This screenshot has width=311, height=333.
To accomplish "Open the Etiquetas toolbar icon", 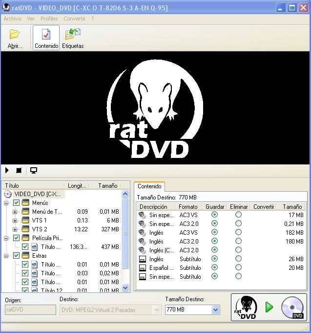I will tap(73, 34).
